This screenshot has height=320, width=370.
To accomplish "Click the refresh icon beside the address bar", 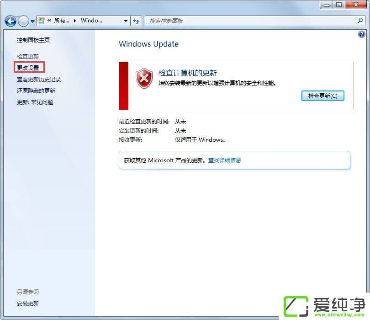I will [x=136, y=21].
